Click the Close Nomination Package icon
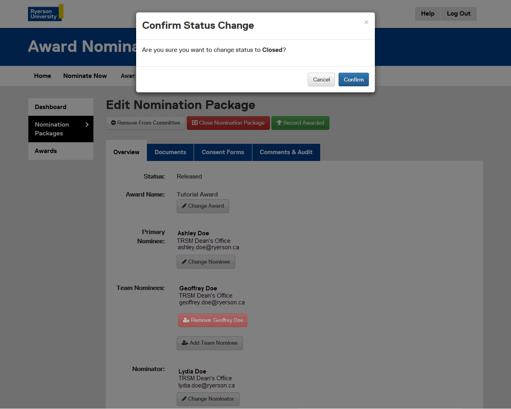Image resolution: width=511 pixels, height=409 pixels. (195, 123)
